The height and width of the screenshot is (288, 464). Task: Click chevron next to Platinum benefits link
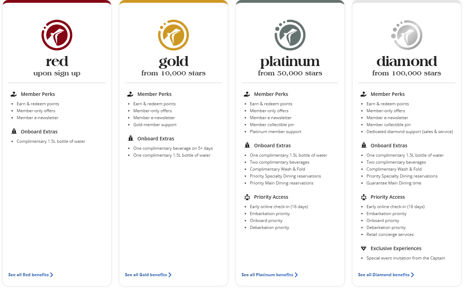tap(296, 275)
